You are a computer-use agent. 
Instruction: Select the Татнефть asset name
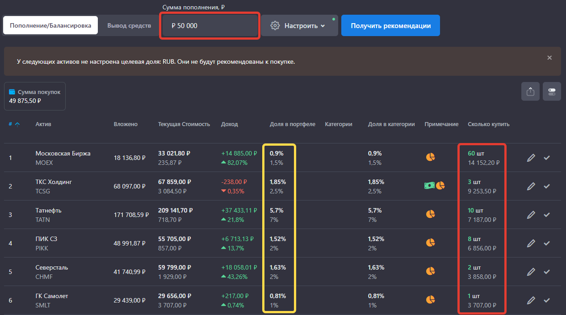[x=49, y=210]
